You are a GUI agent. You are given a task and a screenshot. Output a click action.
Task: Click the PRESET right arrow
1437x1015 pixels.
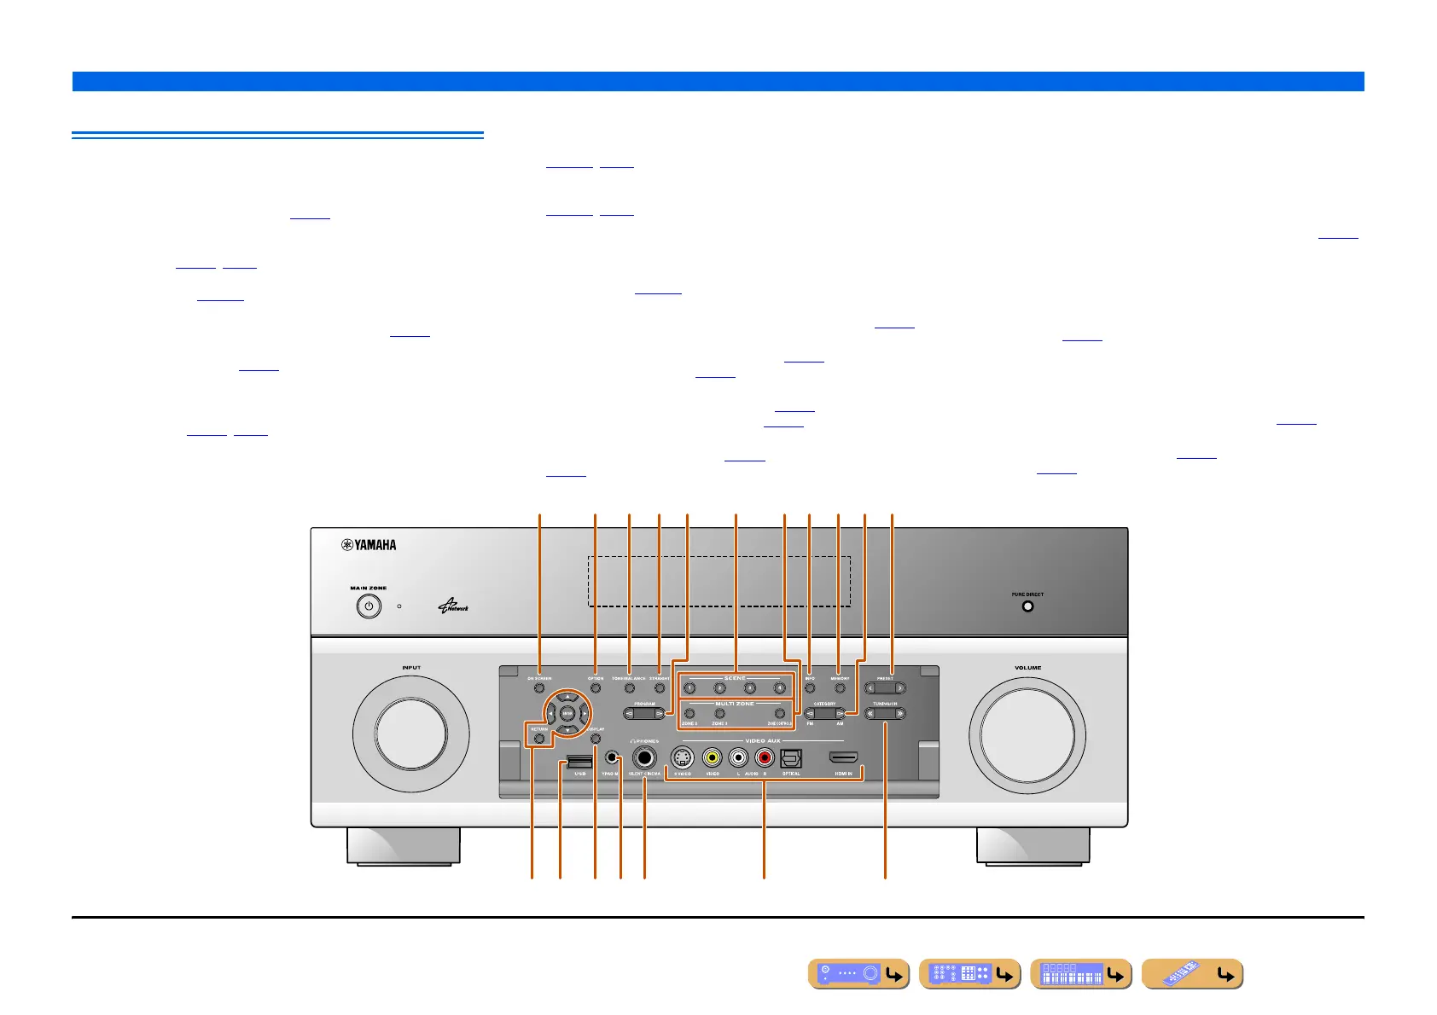pyautogui.click(x=899, y=687)
